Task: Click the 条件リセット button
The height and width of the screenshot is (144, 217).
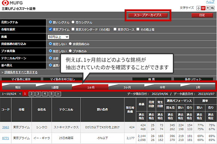Action: [193, 79]
